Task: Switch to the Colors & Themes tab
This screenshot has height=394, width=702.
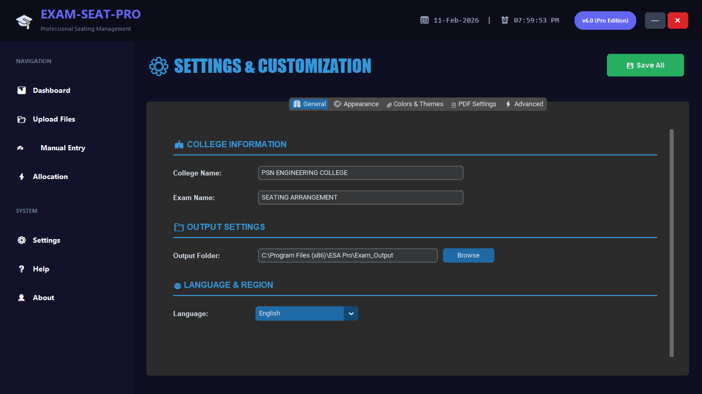Action: click(x=415, y=104)
